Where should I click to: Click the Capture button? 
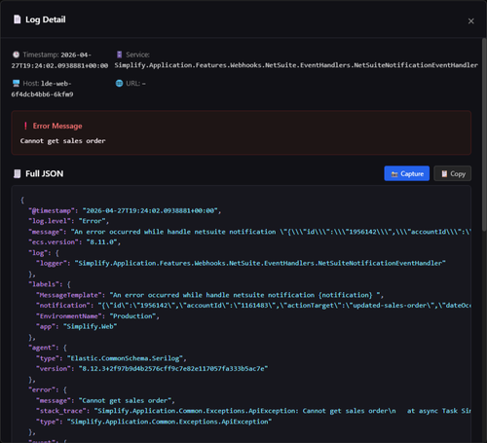(407, 173)
